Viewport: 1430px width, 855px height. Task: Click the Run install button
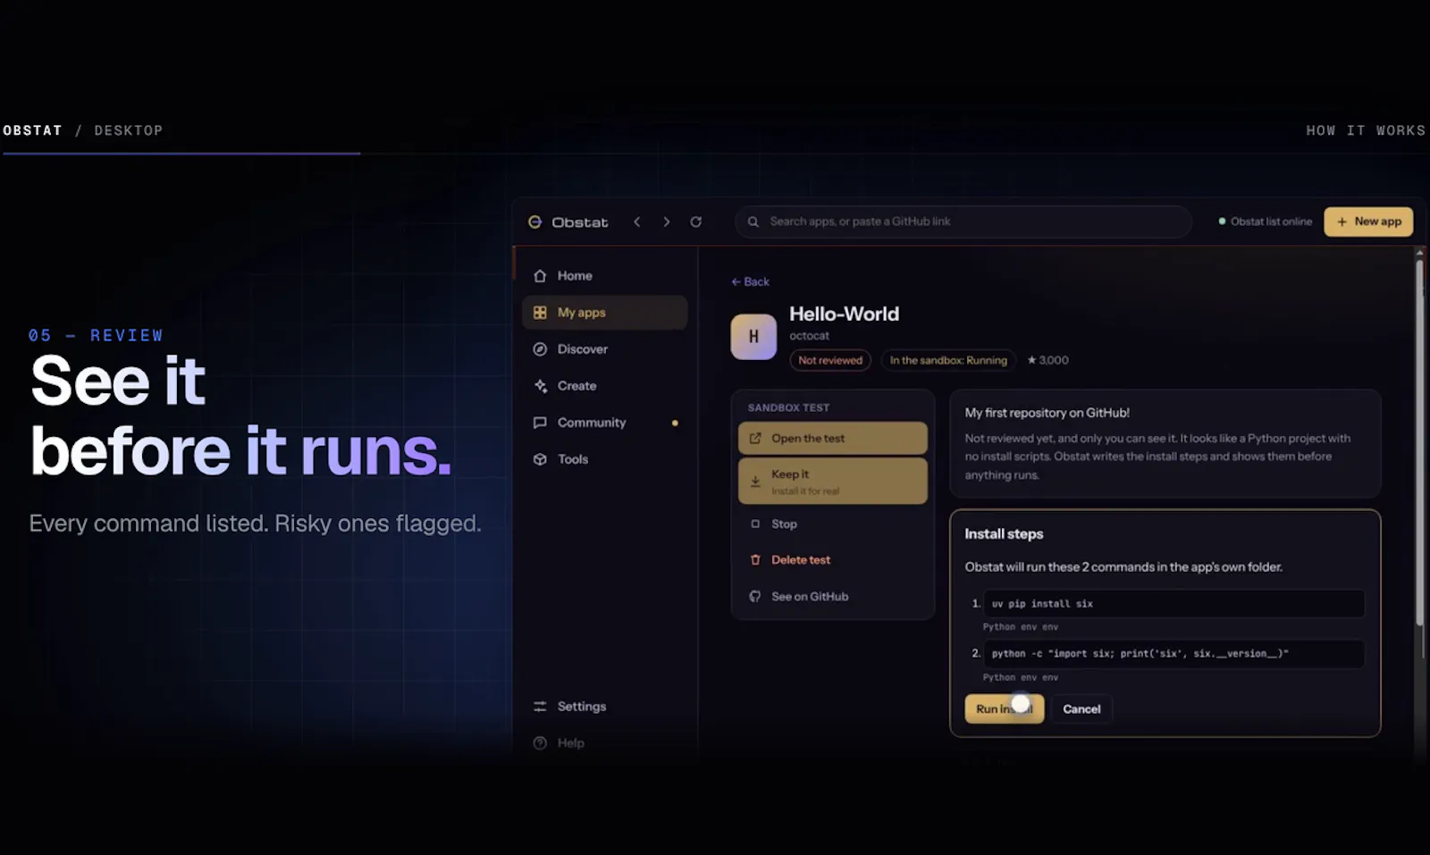(1005, 709)
